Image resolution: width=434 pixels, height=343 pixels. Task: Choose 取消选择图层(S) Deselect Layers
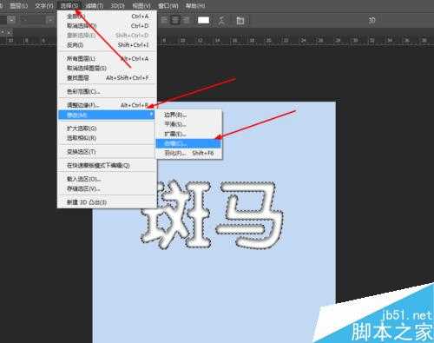[107, 68]
